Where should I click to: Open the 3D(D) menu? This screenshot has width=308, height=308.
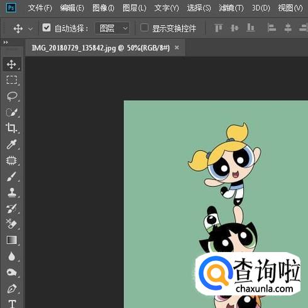tap(261, 8)
